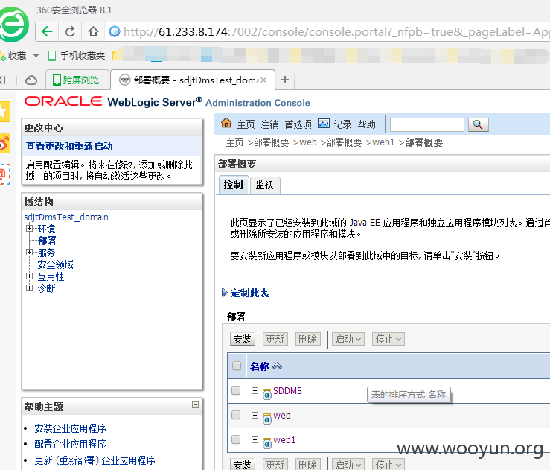This screenshot has width=550, height=470.
Task: Open the web1 deployment link
Action: pos(284,439)
